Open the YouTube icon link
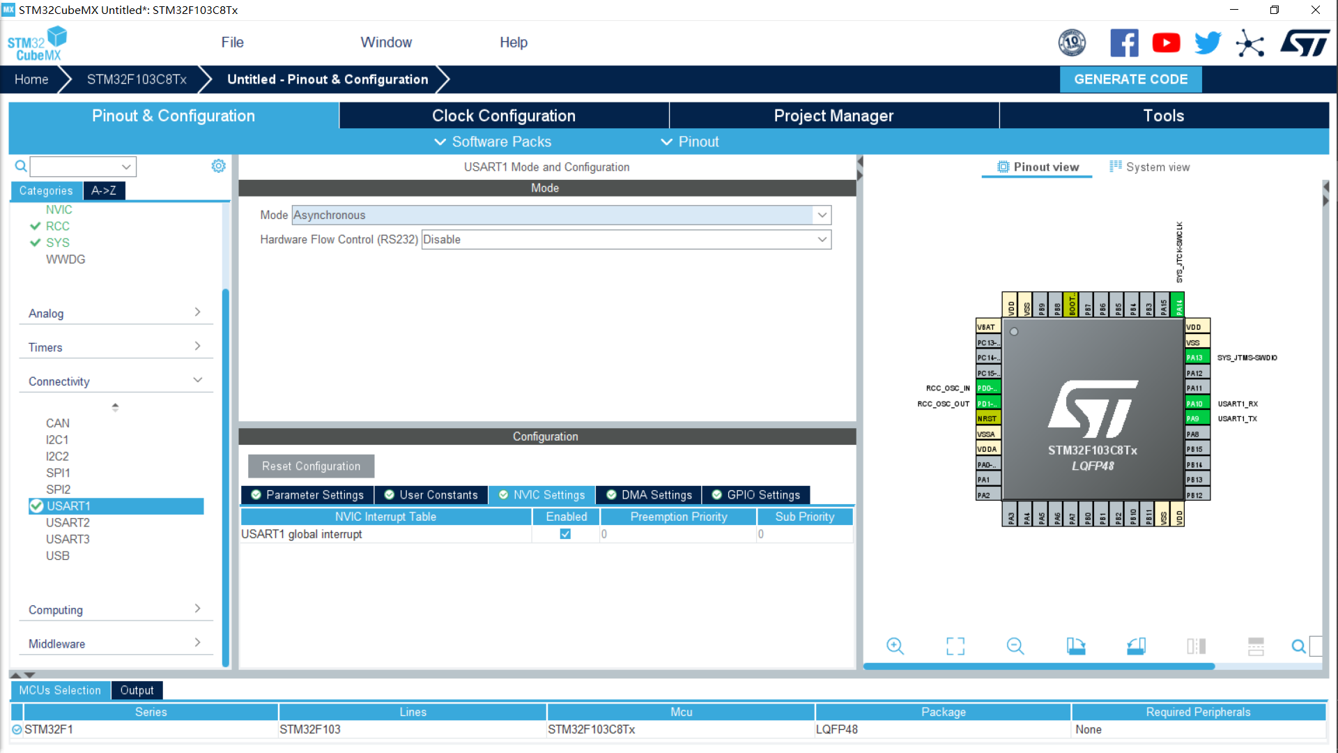Image resolution: width=1338 pixels, height=753 pixels. click(x=1166, y=43)
